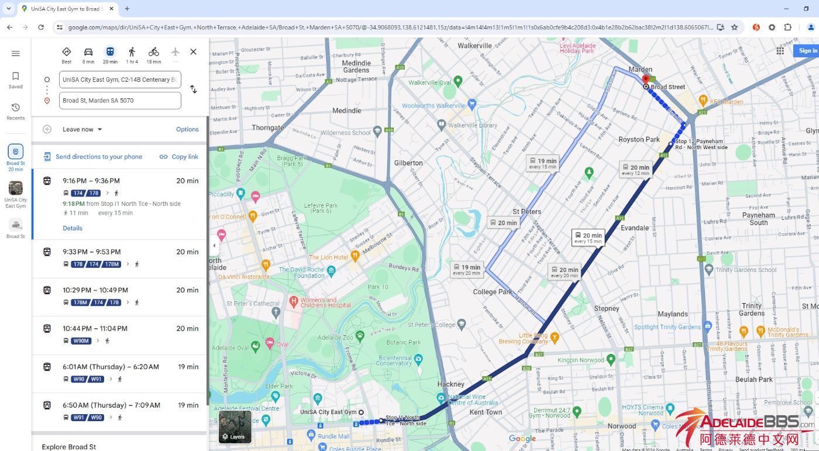Viewport: 819px width, 451px height.
Task: Select Transit mode, 20 min
Action: coord(110,55)
